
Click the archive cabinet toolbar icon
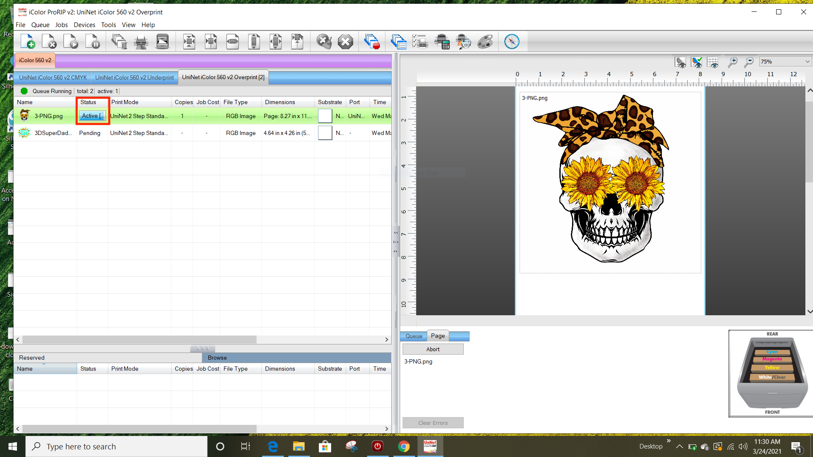(x=162, y=41)
